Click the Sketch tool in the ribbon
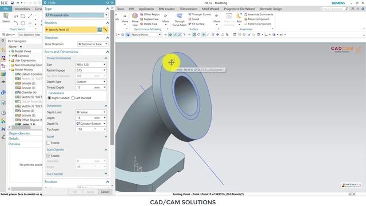Screen dimensions: 366x206 click(6, 18)
